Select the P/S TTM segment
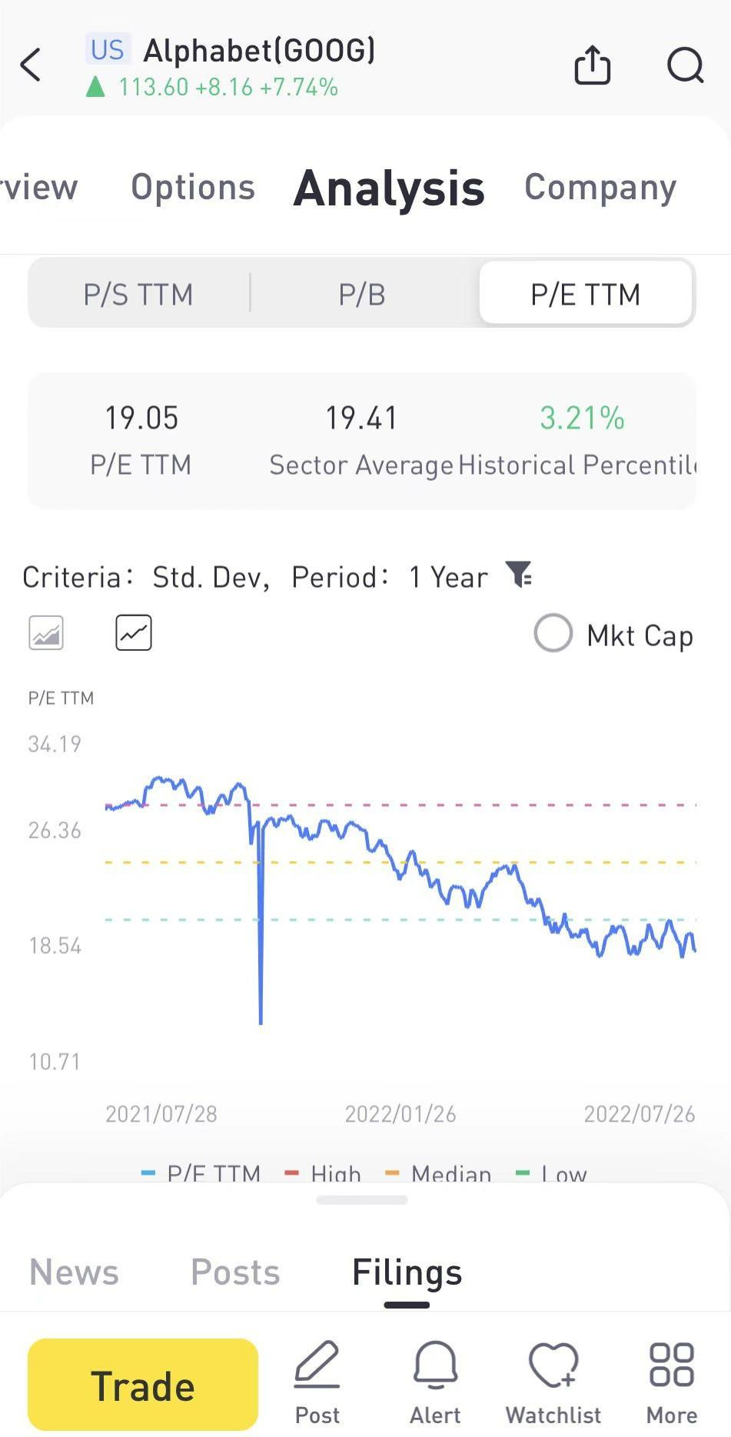Screen dimensions: 731x1437 [138, 295]
